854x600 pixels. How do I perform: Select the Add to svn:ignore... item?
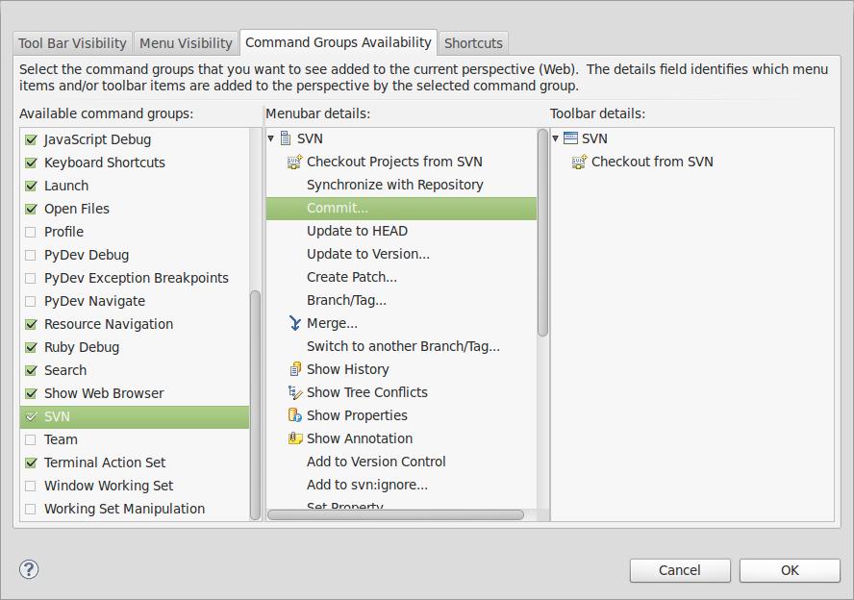[367, 485]
